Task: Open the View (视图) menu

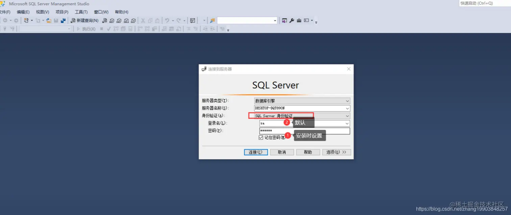Action: 42,12
